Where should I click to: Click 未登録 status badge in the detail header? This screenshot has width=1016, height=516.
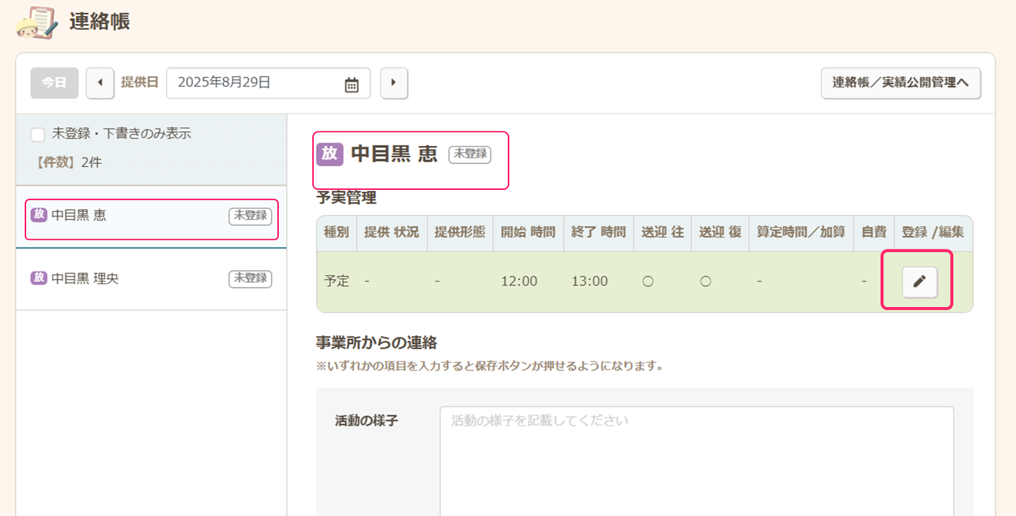coord(469,154)
